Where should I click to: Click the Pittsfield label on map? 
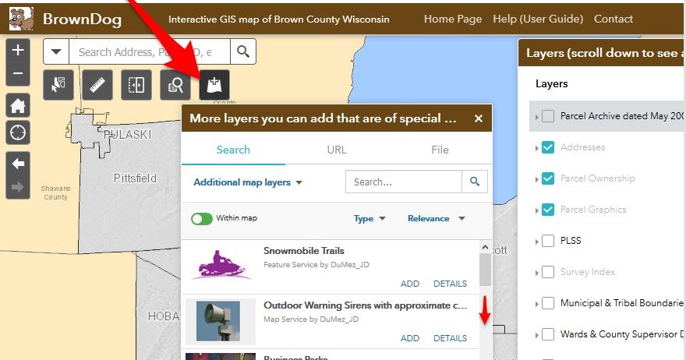click(135, 178)
